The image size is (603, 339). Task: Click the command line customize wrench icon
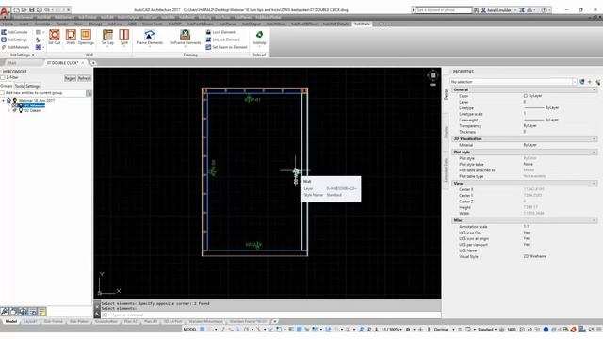click(x=97, y=315)
